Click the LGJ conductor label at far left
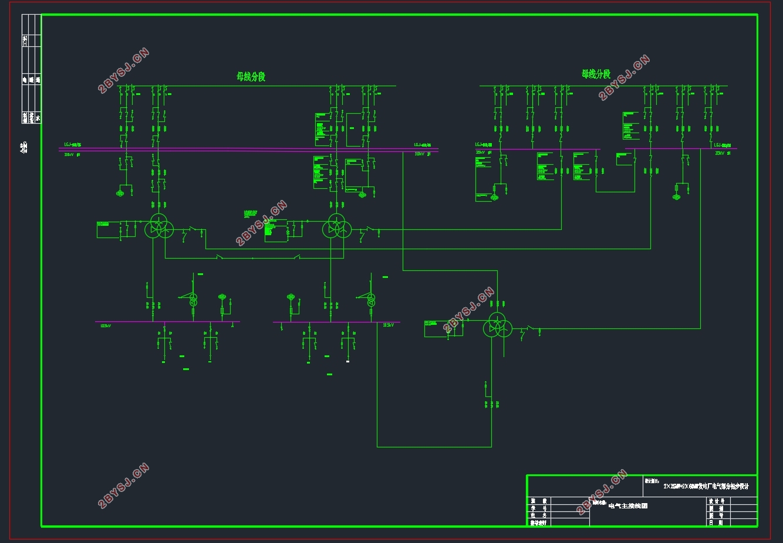The width and height of the screenshot is (783, 543). click(x=73, y=144)
